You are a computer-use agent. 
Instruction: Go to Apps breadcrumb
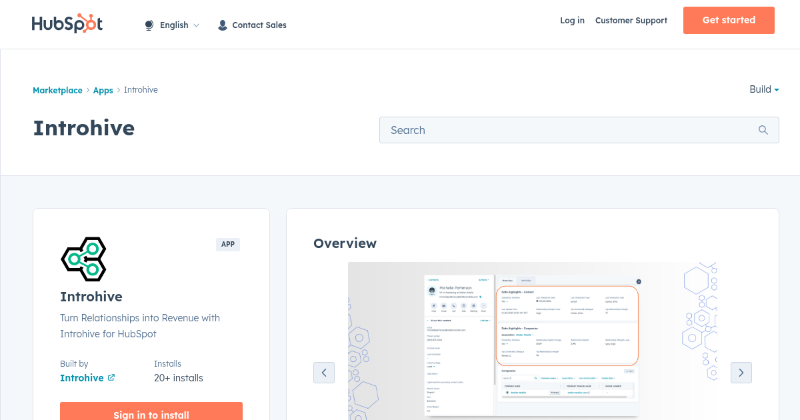103,90
